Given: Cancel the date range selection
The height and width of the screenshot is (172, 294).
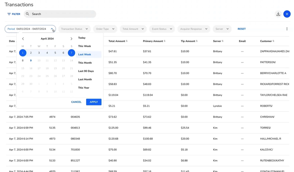Looking at the screenshot, I should coord(76,102).
